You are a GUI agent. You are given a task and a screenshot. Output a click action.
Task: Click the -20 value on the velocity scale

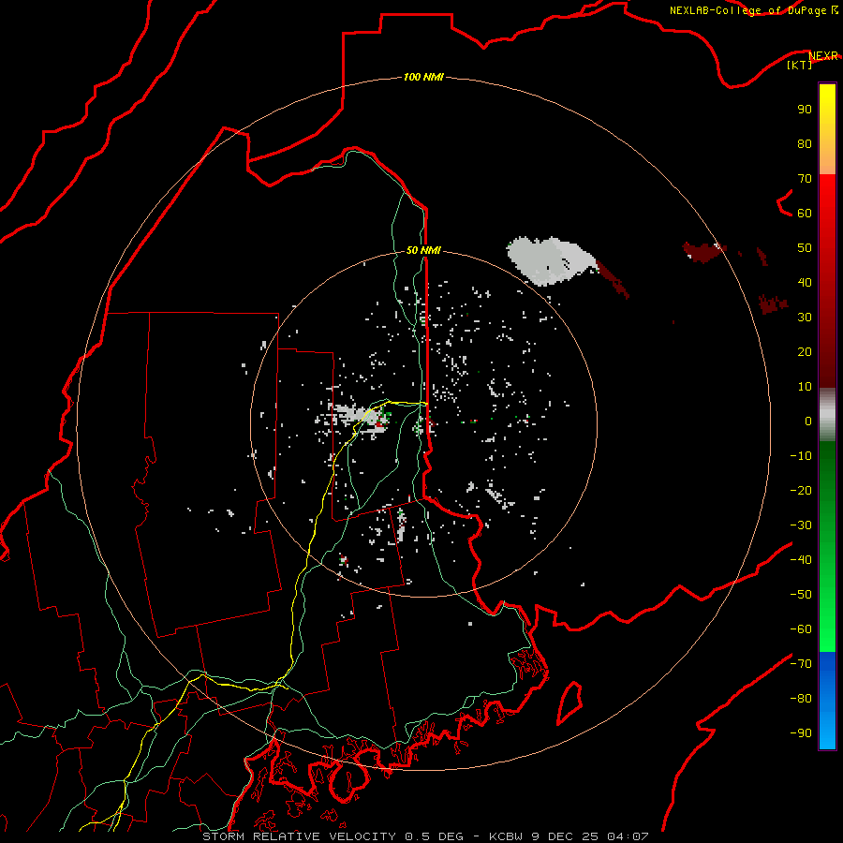(x=801, y=491)
